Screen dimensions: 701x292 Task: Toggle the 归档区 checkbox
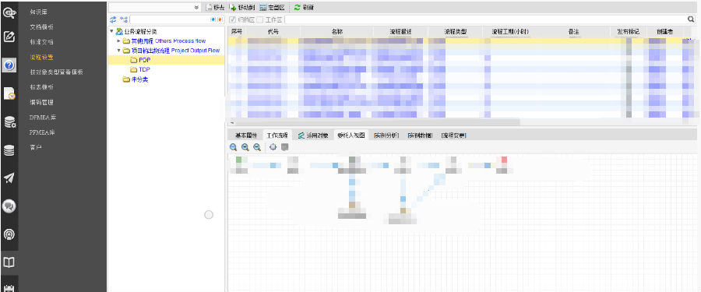232,20
